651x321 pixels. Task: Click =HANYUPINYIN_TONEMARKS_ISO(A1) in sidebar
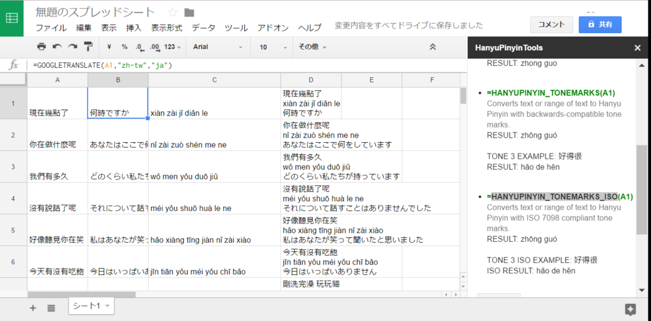[x=560, y=197]
